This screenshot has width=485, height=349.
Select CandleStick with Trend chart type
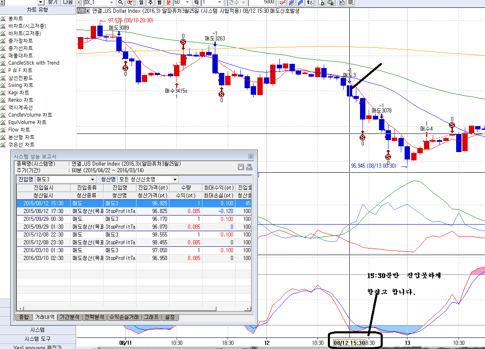tap(33, 63)
